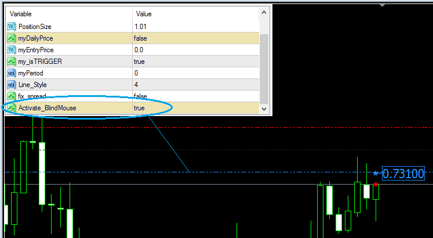The image size is (433, 238).
Task: Click the my_isTRIGGER boolean-type icon
Action: tap(12, 62)
